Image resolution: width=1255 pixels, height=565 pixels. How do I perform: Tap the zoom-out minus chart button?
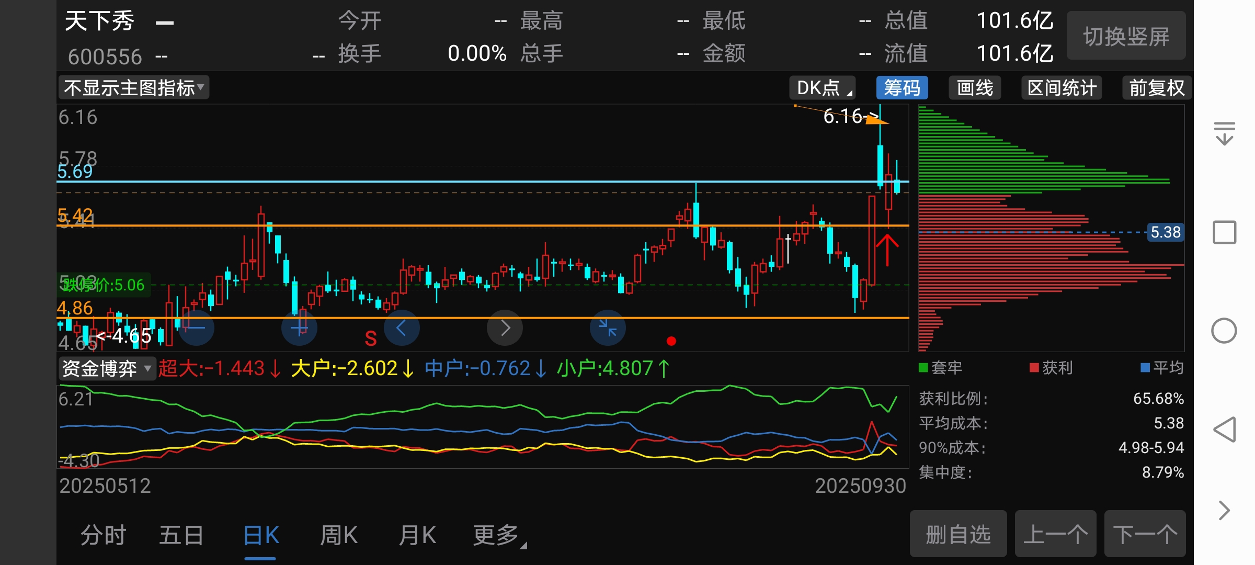tap(197, 328)
